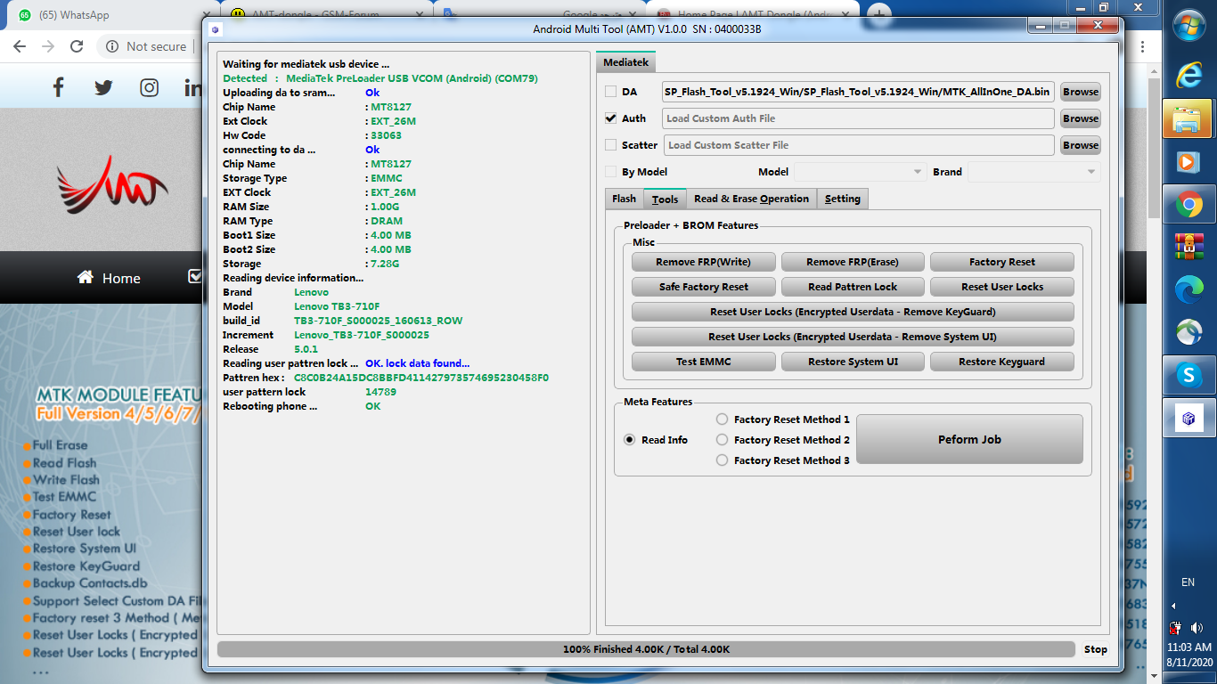Click Reset User Locks Remove KeyGuard button

pos(853,312)
